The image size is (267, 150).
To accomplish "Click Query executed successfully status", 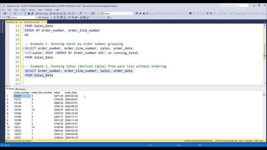I will pyautogui.click(x=18, y=141).
